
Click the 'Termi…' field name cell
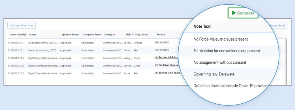128,51
